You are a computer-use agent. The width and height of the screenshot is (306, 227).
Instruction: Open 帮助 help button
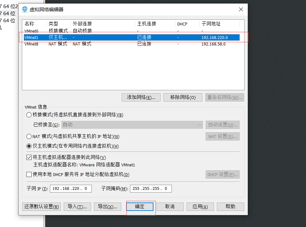230,207
